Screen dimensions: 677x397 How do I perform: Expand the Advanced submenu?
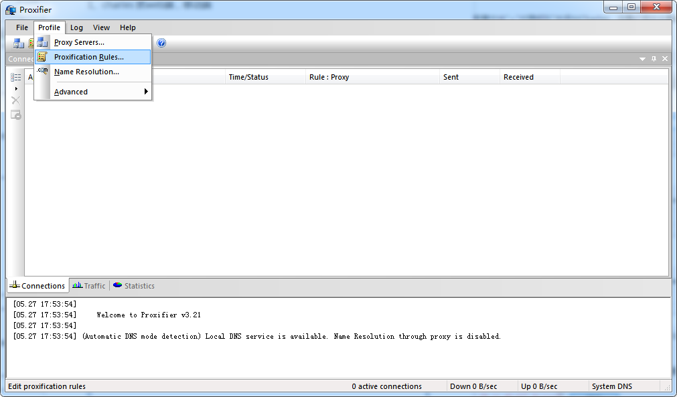tap(93, 92)
